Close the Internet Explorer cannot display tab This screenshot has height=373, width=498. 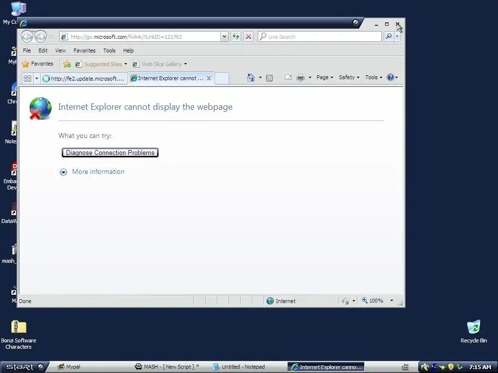pyautogui.click(x=209, y=78)
